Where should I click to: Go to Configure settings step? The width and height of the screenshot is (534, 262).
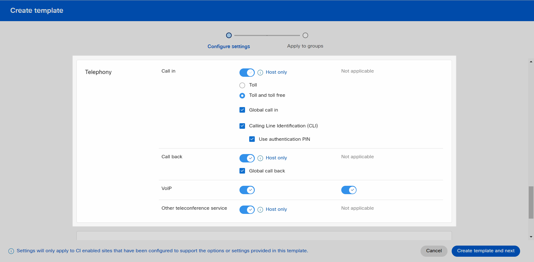(x=229, y=46)
